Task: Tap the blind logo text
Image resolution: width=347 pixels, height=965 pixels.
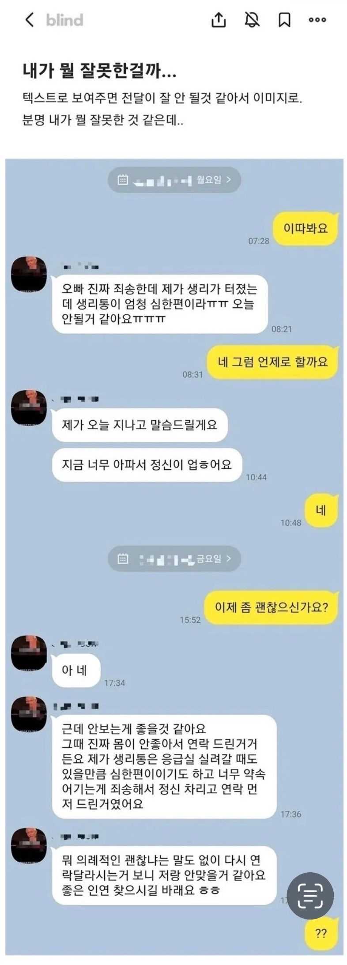Action: click(64, 20)
